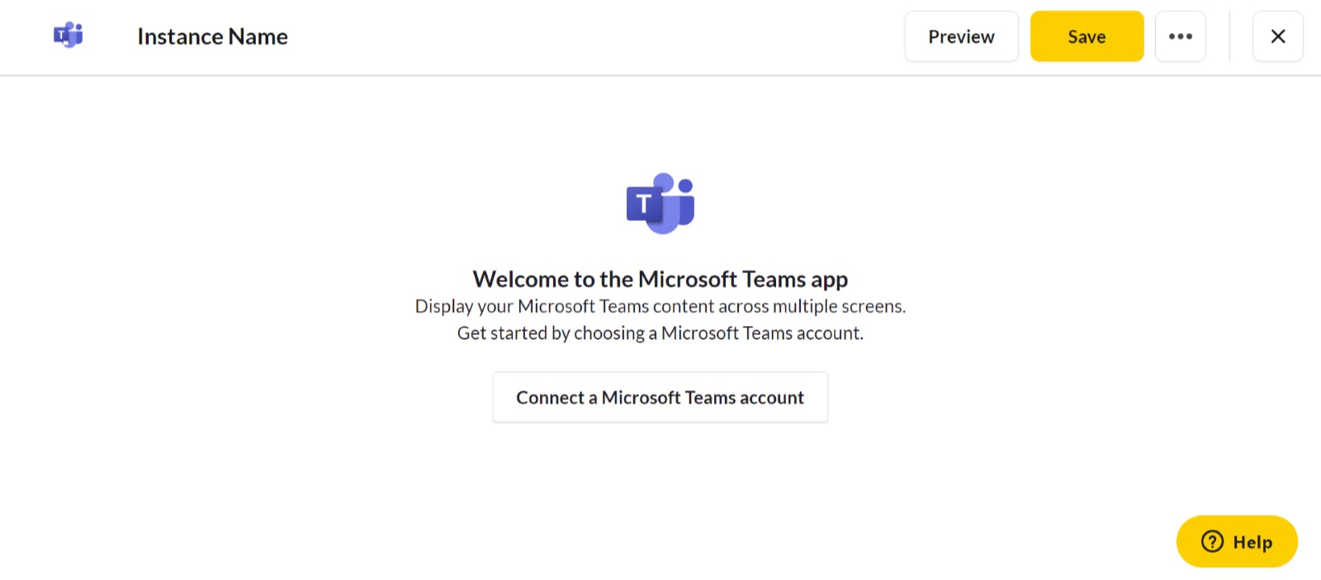
Task: Edit the Instance Name title field
Action: point(212,36)
